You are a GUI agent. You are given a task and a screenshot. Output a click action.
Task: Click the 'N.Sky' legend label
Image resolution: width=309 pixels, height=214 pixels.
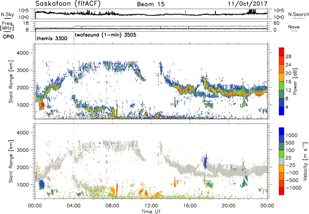coord(7,14)
